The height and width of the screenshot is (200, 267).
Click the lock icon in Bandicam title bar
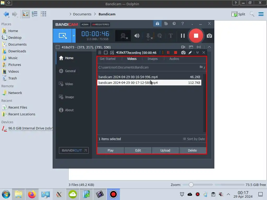(x=157, y=23)
